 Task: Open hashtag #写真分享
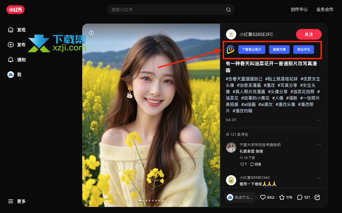click(x=287, y=85)
